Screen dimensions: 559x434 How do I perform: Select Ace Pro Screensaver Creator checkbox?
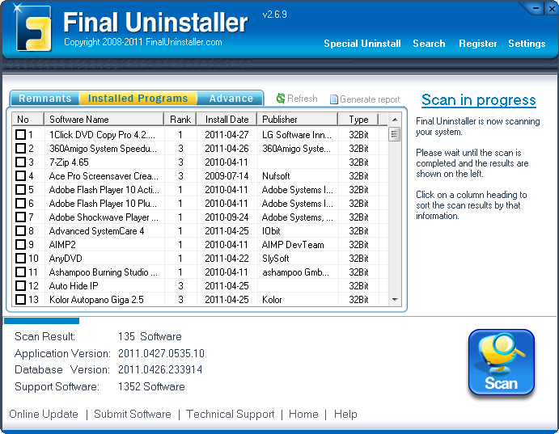[x=21, y=176]
